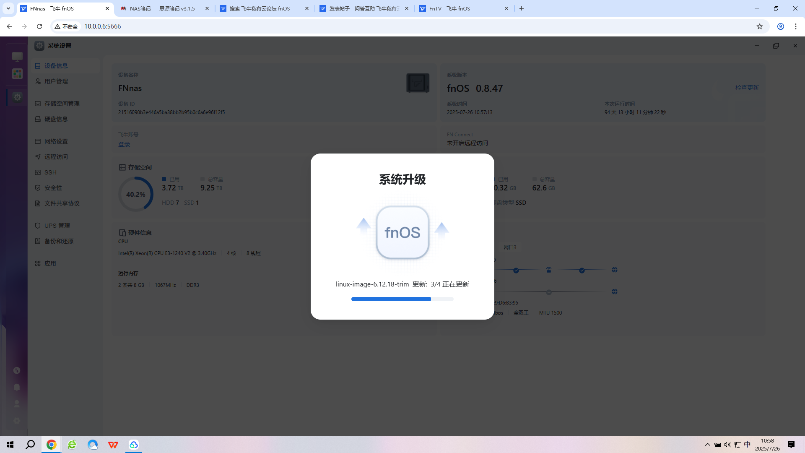Click the desktop icon in fnOS dock

17,57
